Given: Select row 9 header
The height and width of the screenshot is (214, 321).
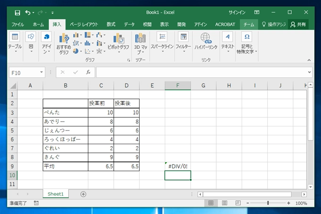Looking at the screenshot, I should click(x=12, y=166).
